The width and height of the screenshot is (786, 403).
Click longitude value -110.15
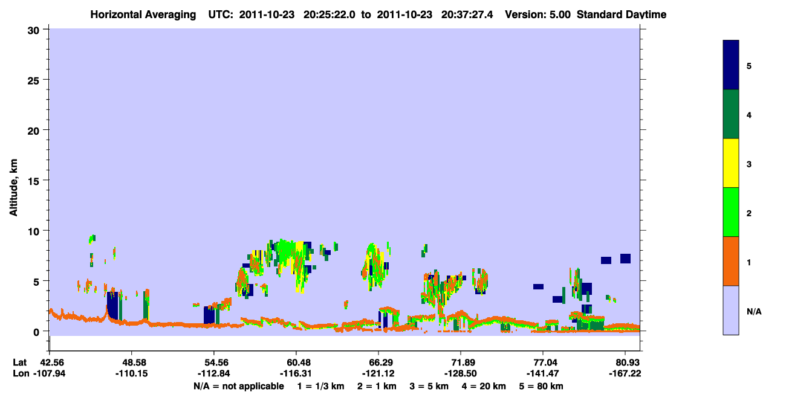[132, 373]
